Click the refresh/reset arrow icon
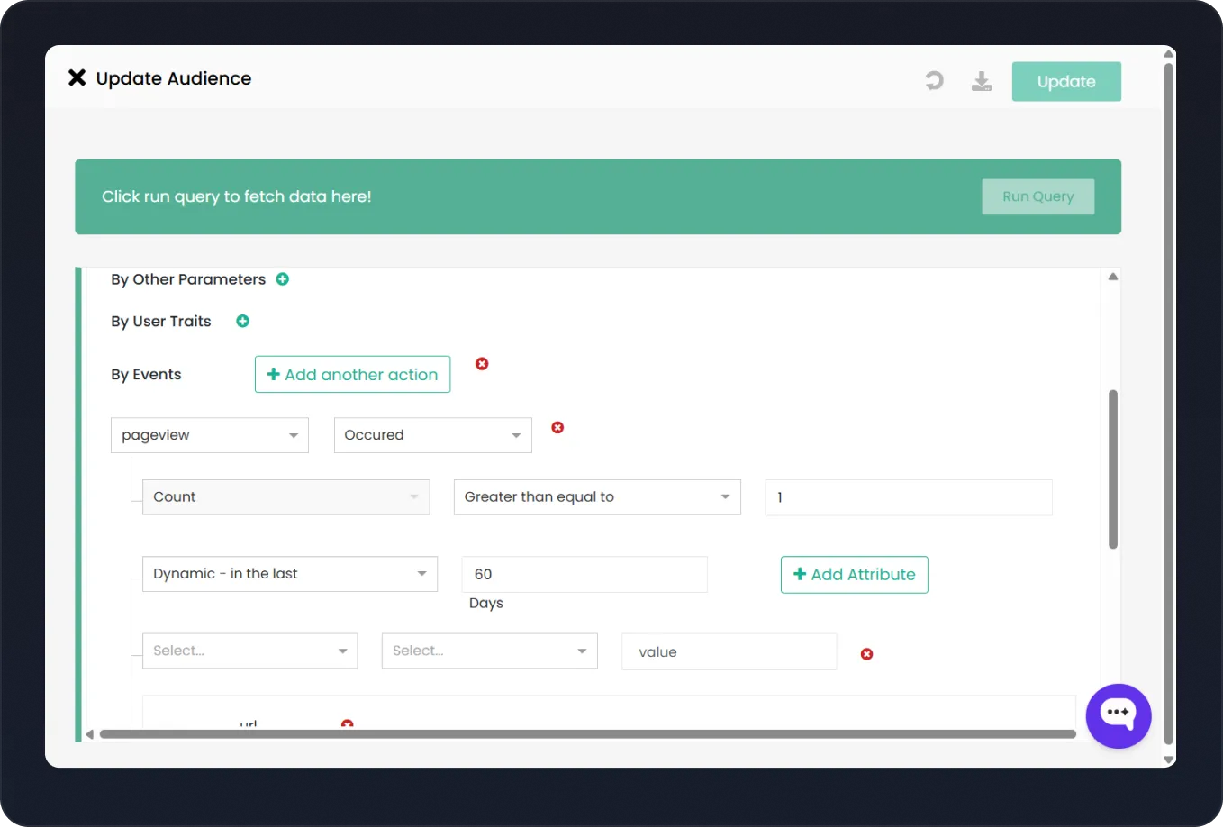Viewport: 1223px width, 828px height. click(x=935, y=81)
